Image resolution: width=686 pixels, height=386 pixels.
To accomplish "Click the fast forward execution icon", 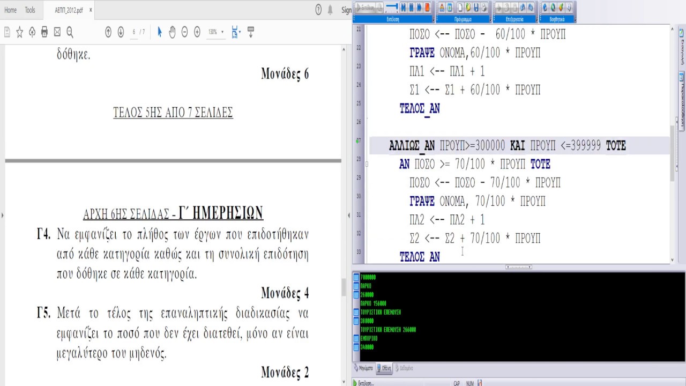I will point(419,8).
